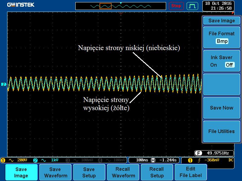Viewport: 242px width, 181px height.
Task: Click the cyan trigger marker in overview bar
Action: pyautogui.click(x=121, y=3)
